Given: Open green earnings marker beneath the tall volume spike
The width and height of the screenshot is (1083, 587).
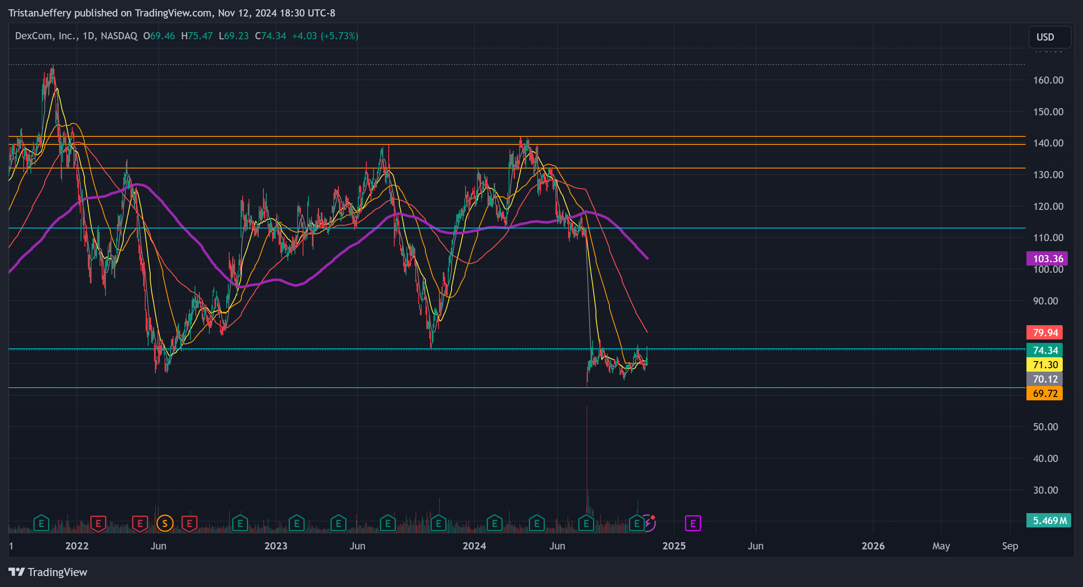Looking at the screenshot, I should pos(586,524).
